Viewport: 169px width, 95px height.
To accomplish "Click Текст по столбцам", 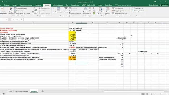I will coord(86,11).
